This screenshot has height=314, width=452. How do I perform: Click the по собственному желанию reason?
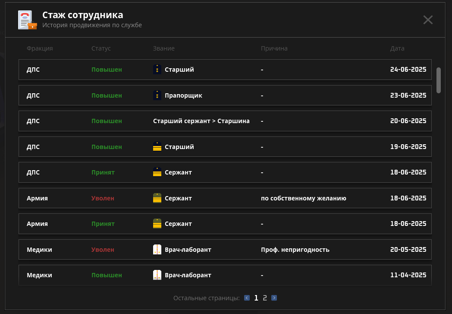click(x=303, y=198)
